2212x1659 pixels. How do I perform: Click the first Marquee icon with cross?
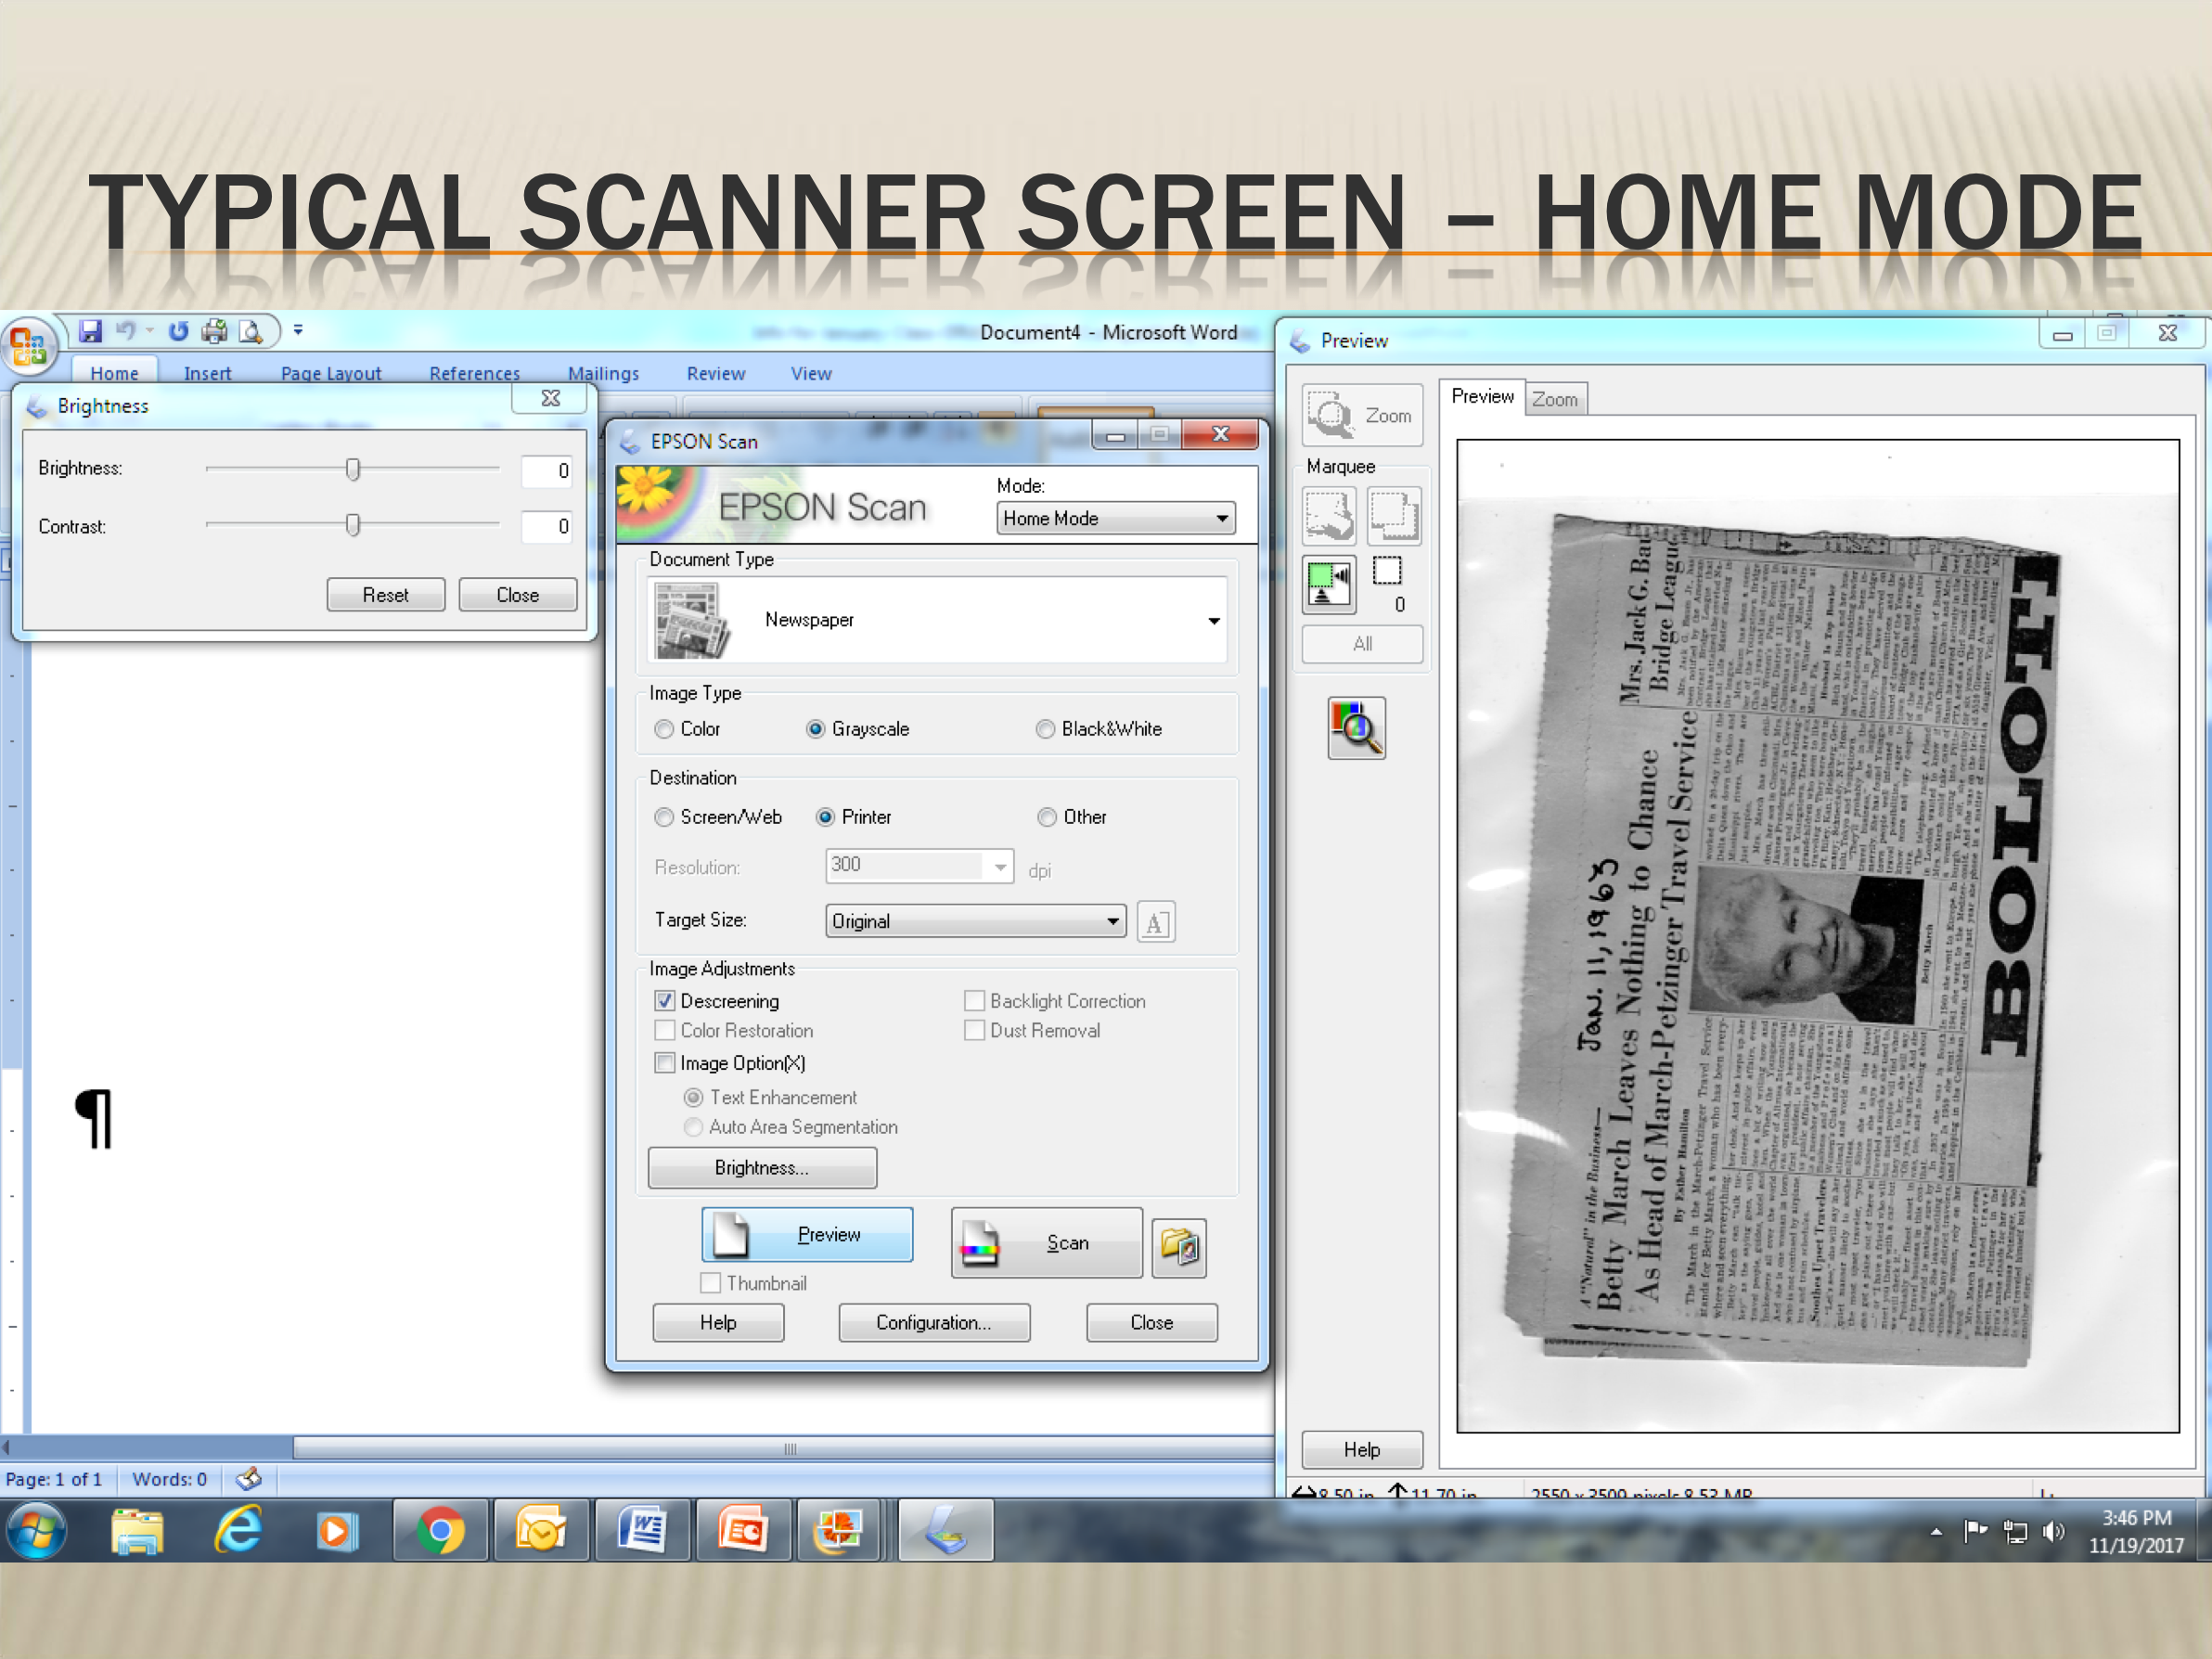pos(1329,516)
